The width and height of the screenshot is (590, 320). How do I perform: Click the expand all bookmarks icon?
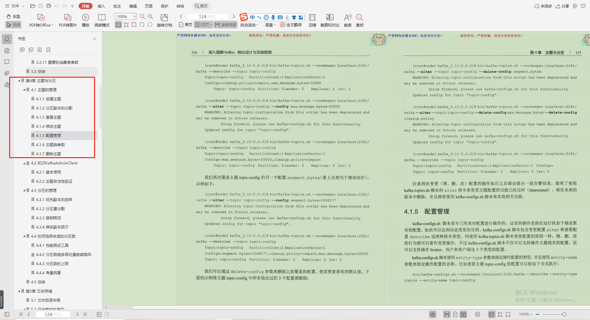pyautogui.click(x=22, y=50)
